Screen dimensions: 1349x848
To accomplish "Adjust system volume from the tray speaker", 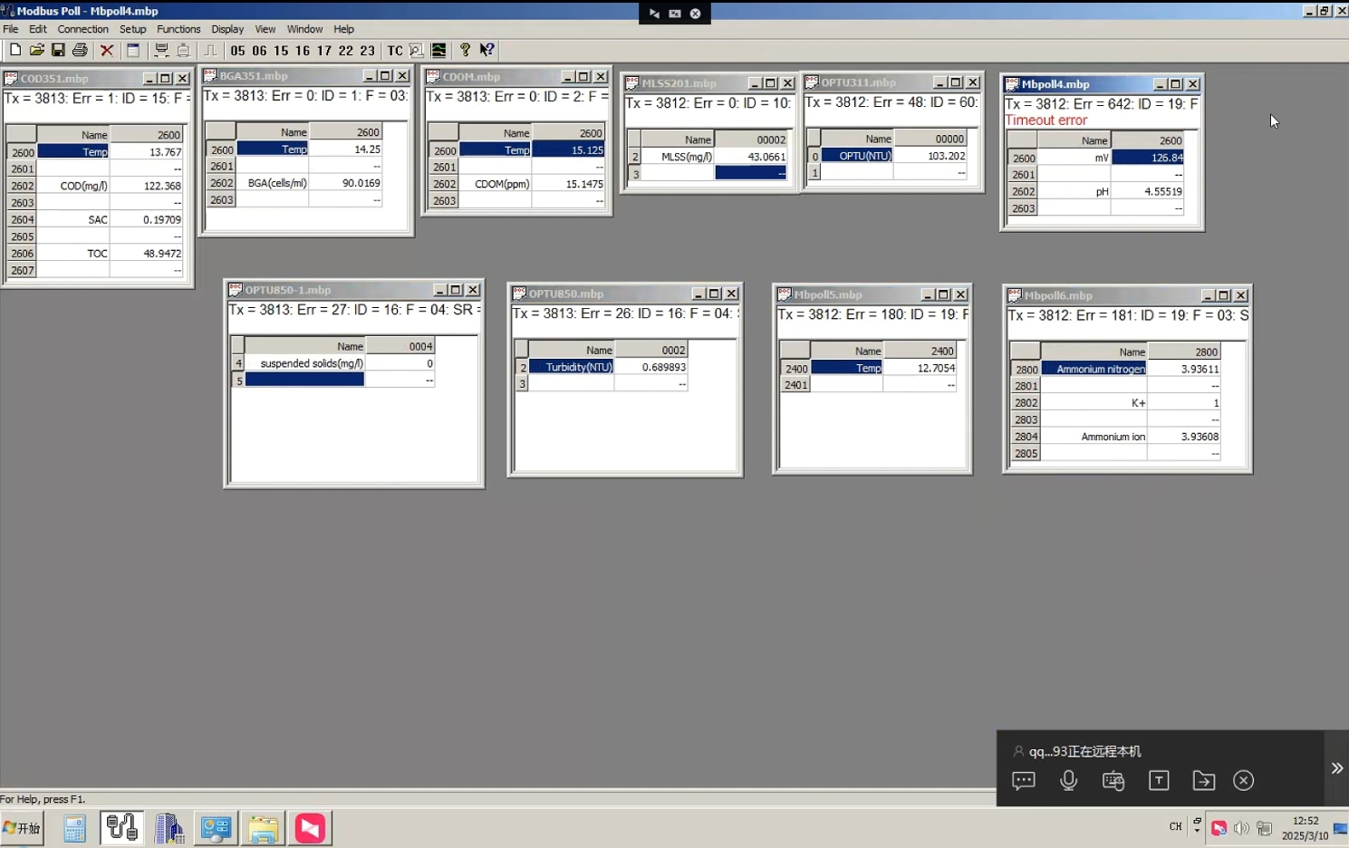I will [1242, 827].
